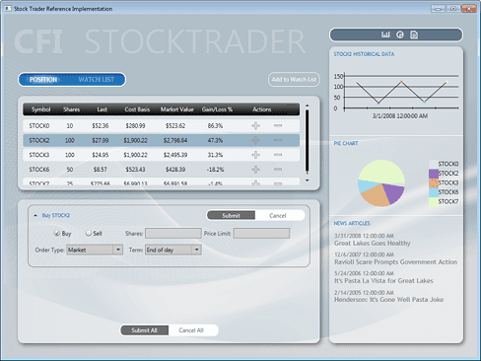Viewport: 481px width, 361px height.
Task: Switch to the POSITION tab
Action: [43, 80]
